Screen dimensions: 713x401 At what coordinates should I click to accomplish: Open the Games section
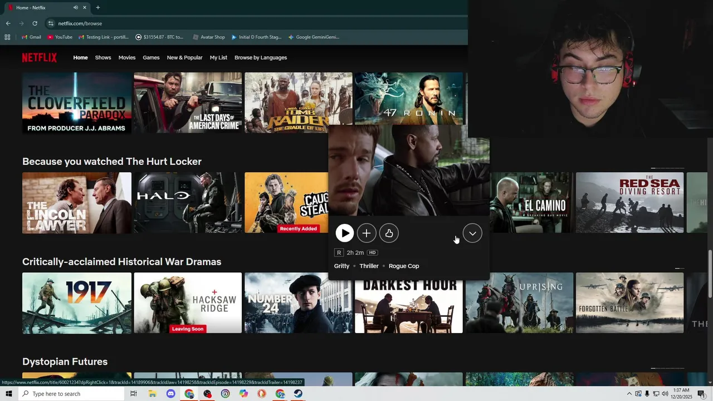tap(151, 57)
